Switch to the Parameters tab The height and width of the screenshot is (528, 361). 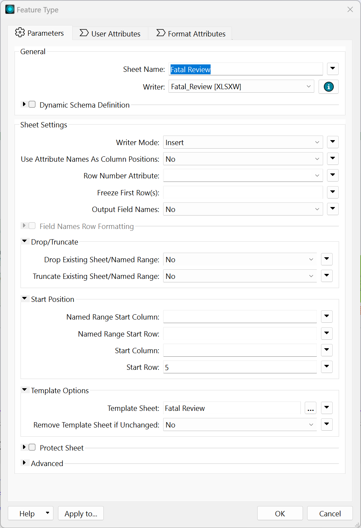[x=40, y=33]
